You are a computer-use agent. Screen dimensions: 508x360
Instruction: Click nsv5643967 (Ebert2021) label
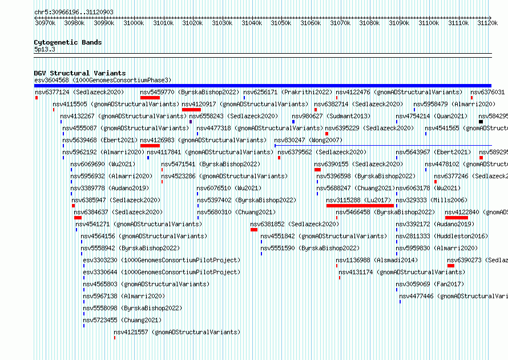coord(433,152)
